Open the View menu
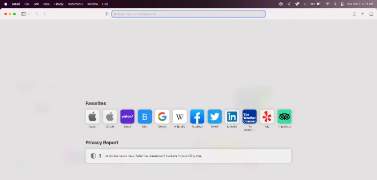Screen dimensions: 377x180 pyautogui.click(x=47, y=4)
